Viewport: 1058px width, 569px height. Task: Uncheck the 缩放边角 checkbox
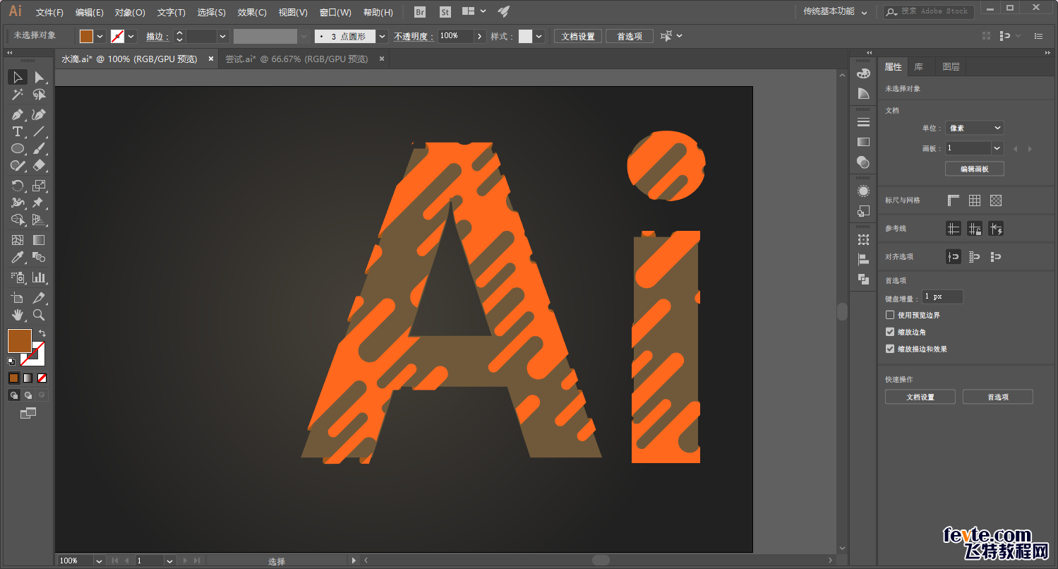[x=890, y=332]
